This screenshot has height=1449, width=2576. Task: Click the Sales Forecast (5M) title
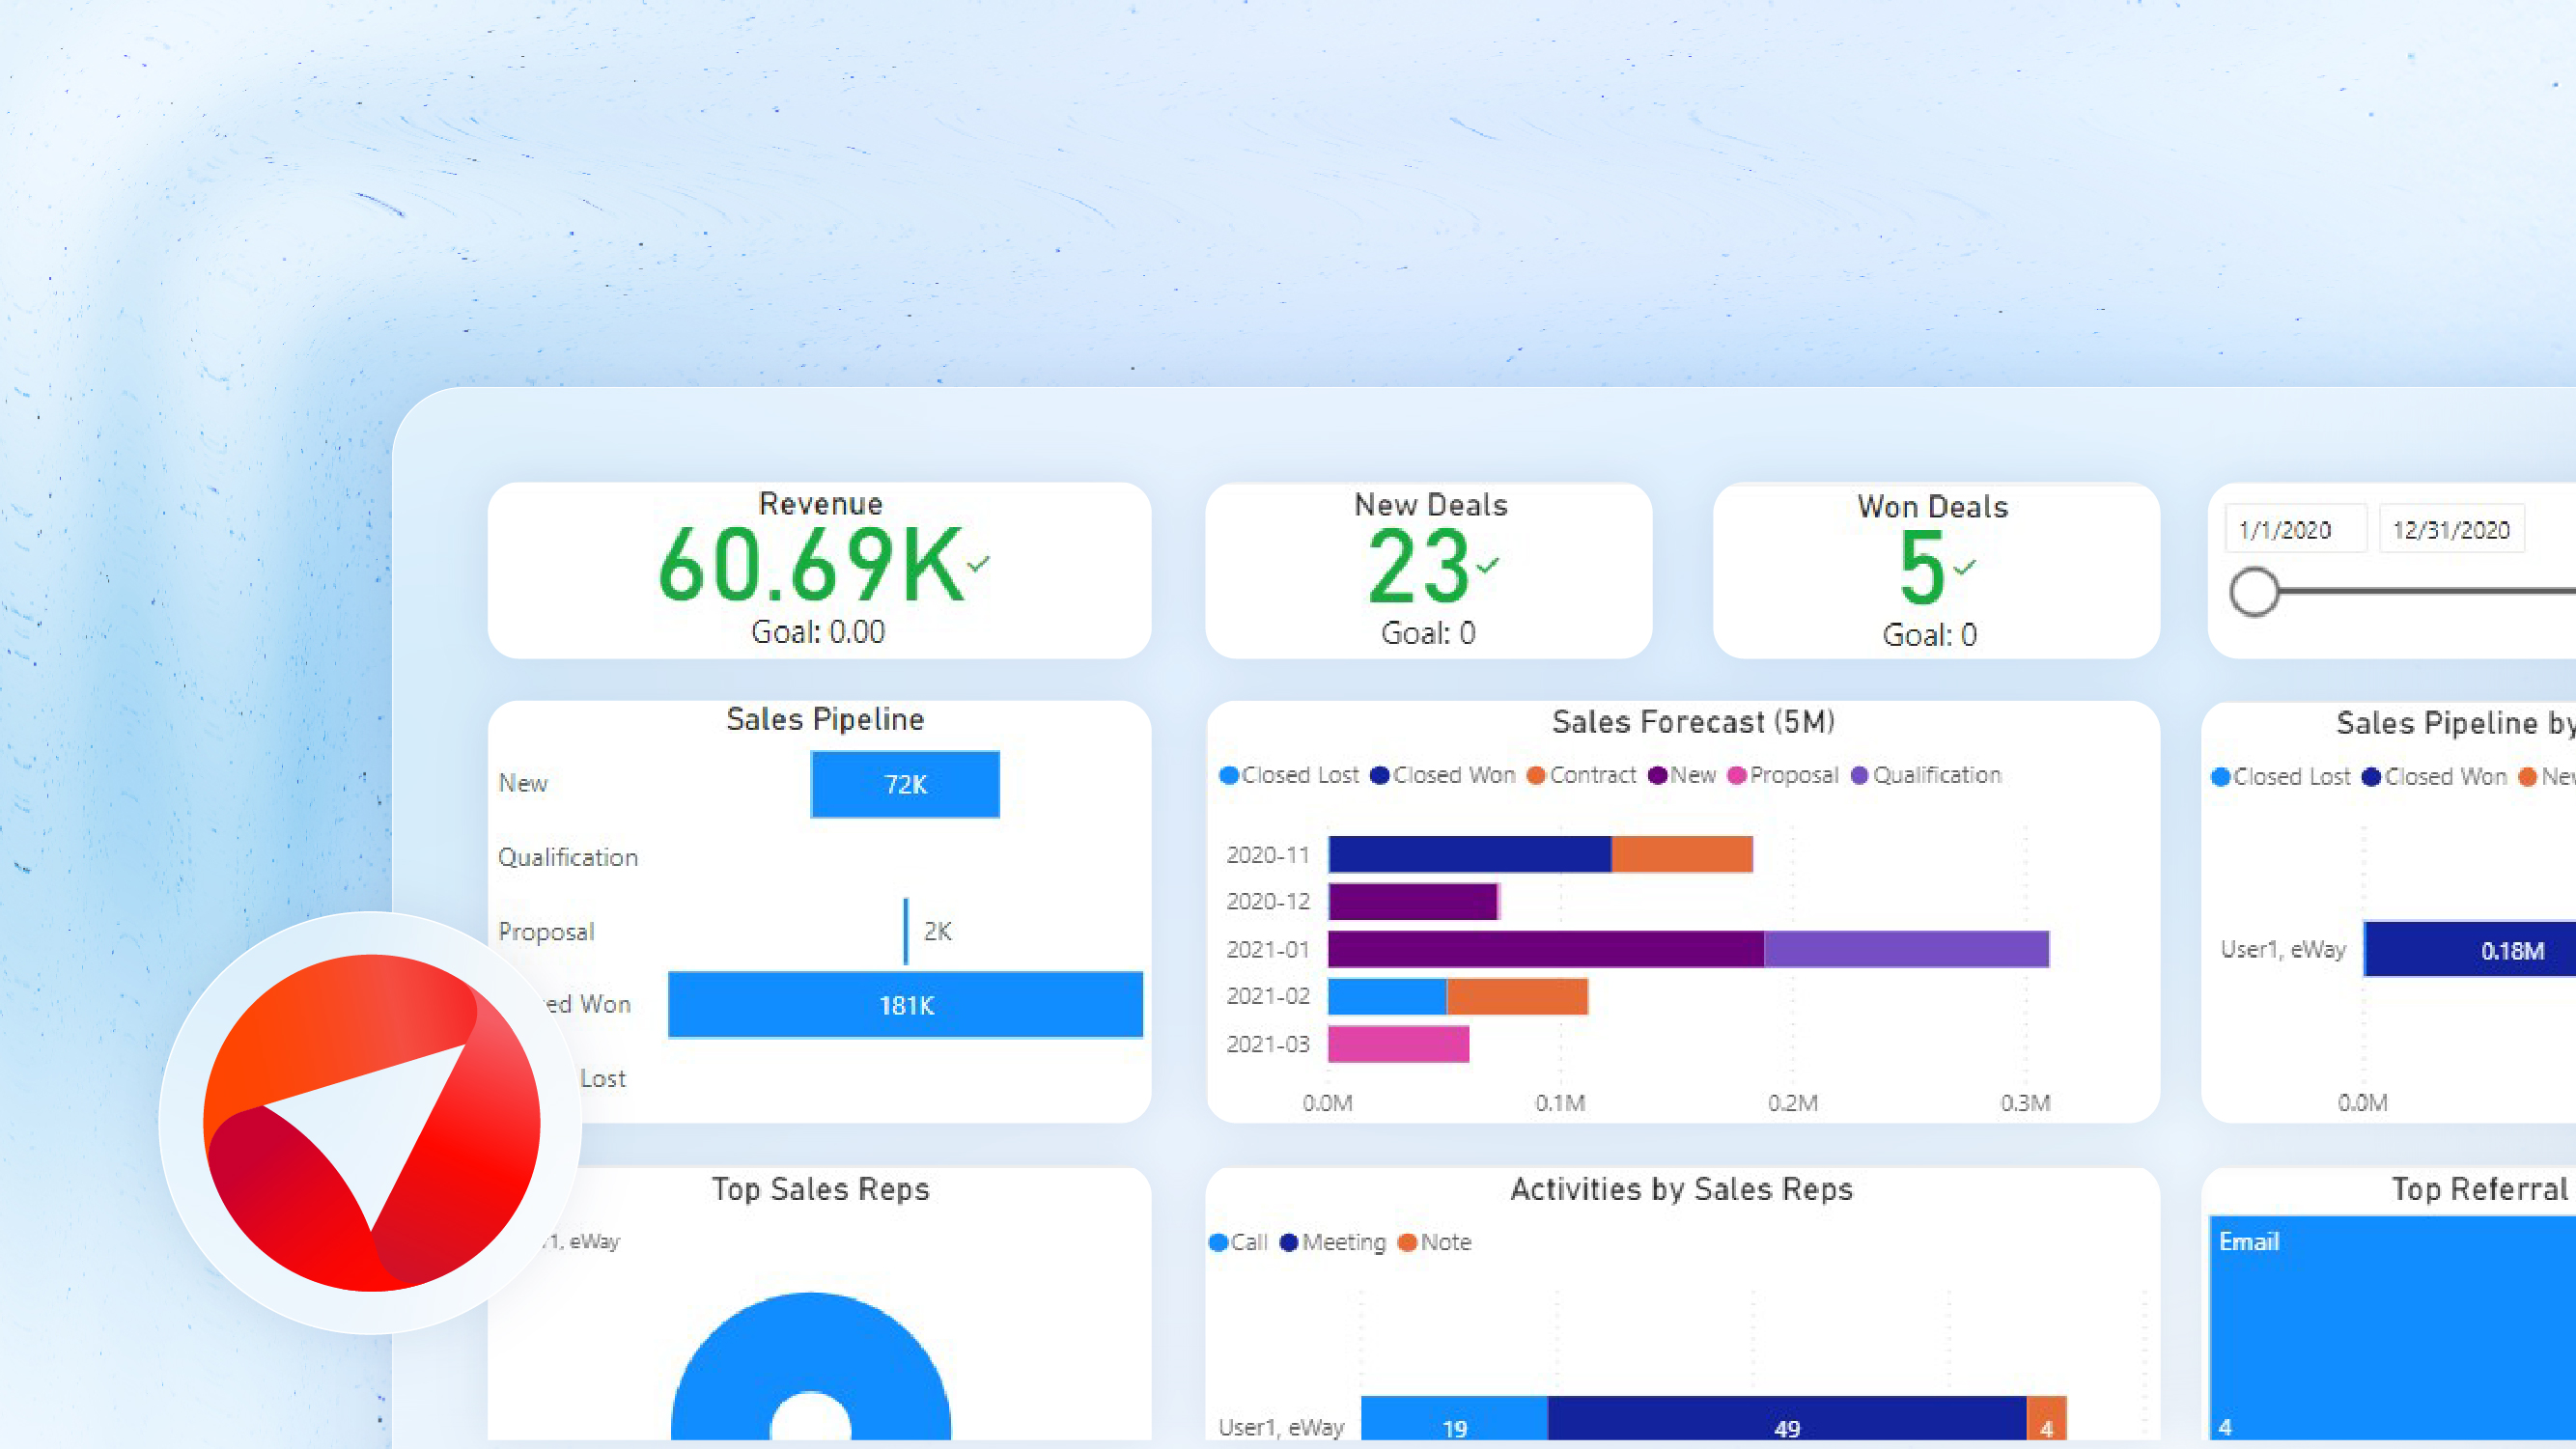pos(1693,722)
